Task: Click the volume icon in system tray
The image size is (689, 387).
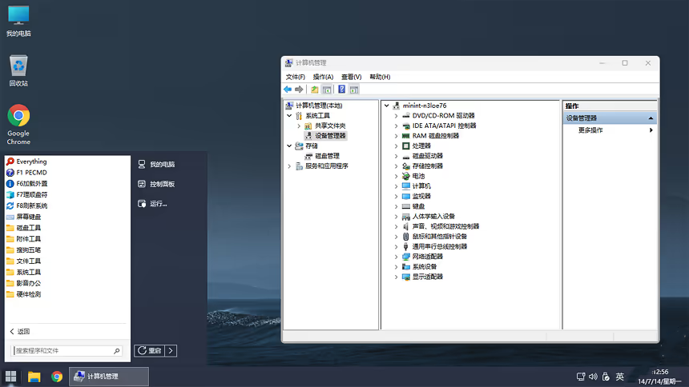Action: pos(593,376)
